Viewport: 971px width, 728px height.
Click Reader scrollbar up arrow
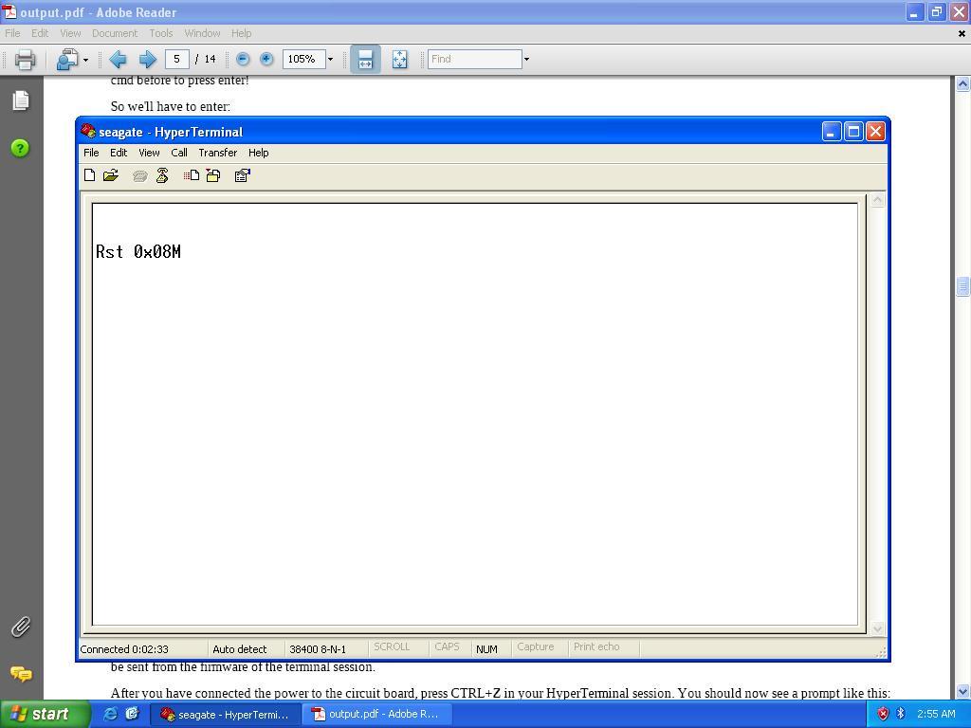click(x=962, y=84)
